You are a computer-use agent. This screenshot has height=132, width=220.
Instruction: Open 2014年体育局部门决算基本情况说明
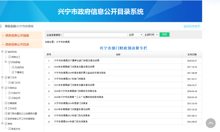[72, 109]
